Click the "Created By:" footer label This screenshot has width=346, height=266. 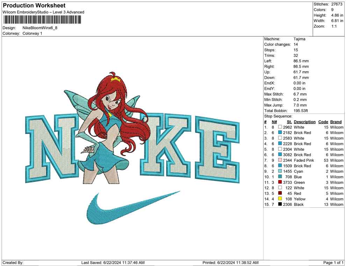(13, 263)
